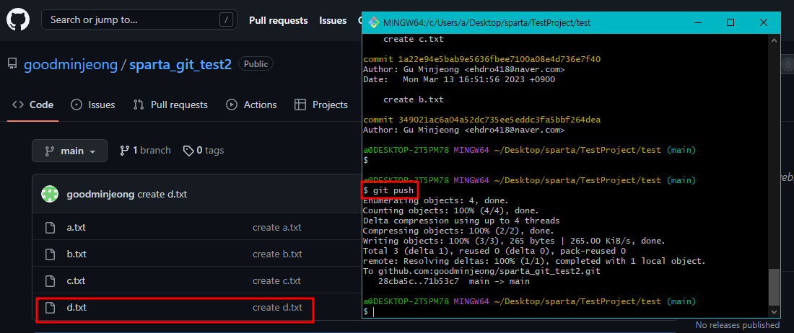Viewport: 794px width, 333px height.
Task: Open the main branch dropdown
Action: (x=69, y=151)
